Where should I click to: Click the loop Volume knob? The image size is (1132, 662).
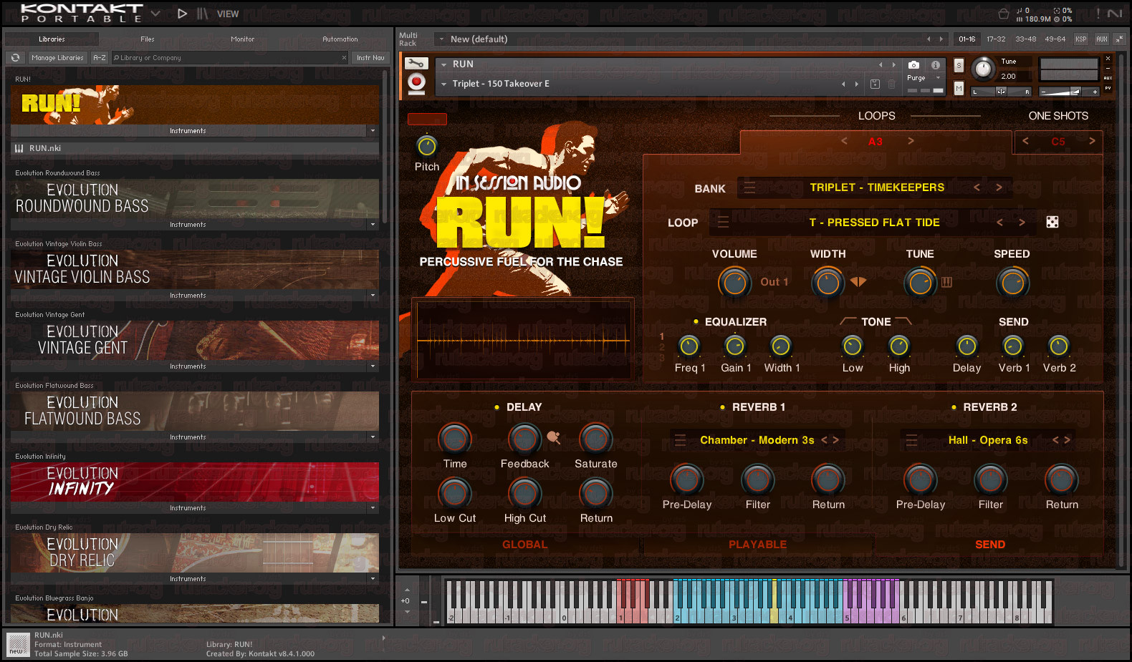[734, 283]
